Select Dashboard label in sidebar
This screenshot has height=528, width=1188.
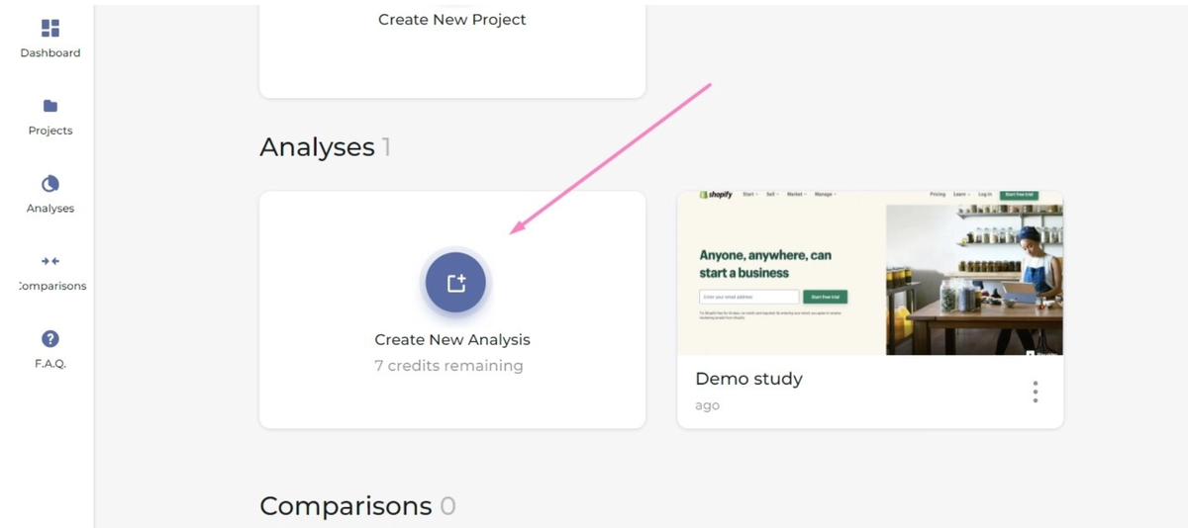(50, 52)
